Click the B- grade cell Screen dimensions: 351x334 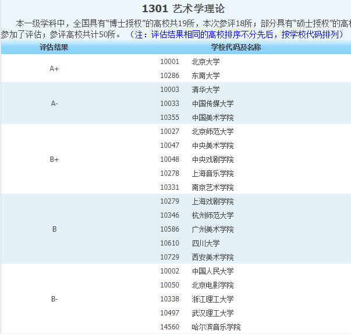tap(54, 299)
